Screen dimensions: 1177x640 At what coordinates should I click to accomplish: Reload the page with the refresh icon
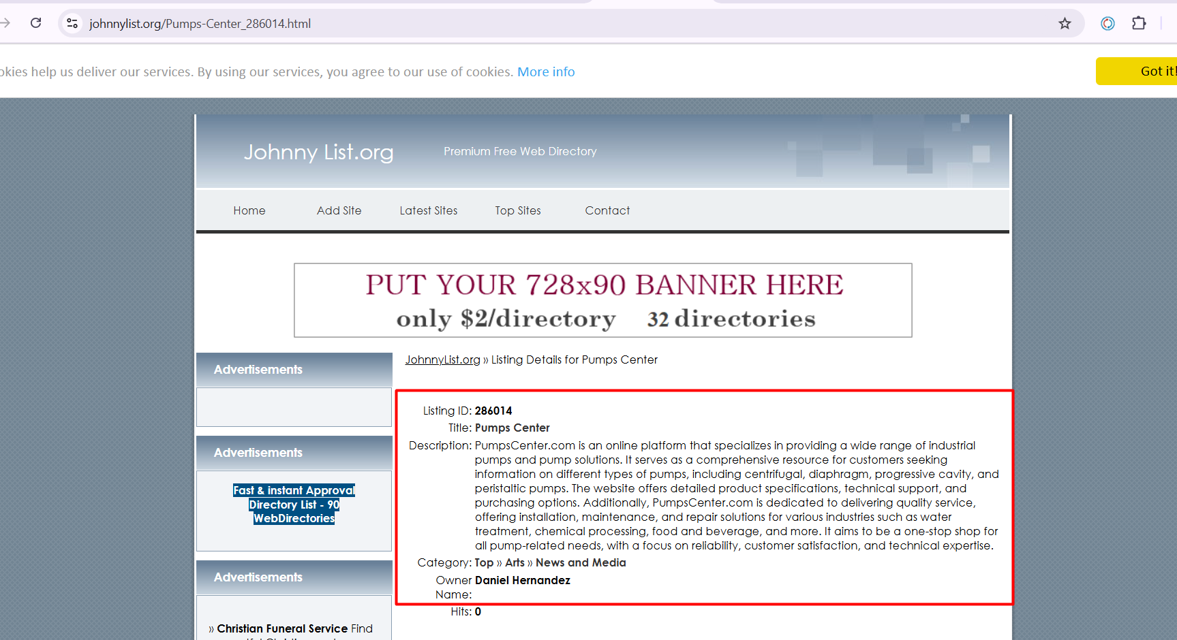[x=36, y=23]
